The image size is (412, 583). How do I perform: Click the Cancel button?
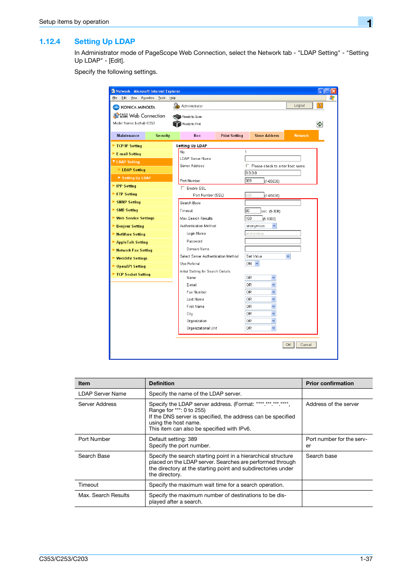click(306, 345)
